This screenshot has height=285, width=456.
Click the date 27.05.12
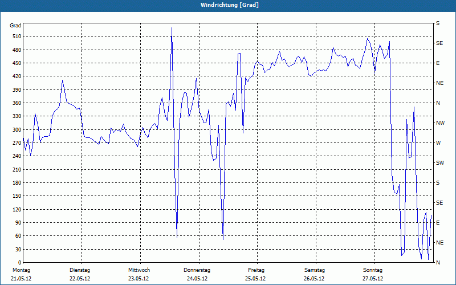click(x=373, y=279)
